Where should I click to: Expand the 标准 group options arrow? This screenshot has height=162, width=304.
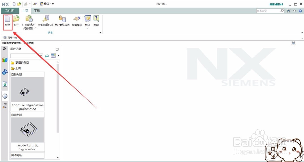(x=100, y=33)
